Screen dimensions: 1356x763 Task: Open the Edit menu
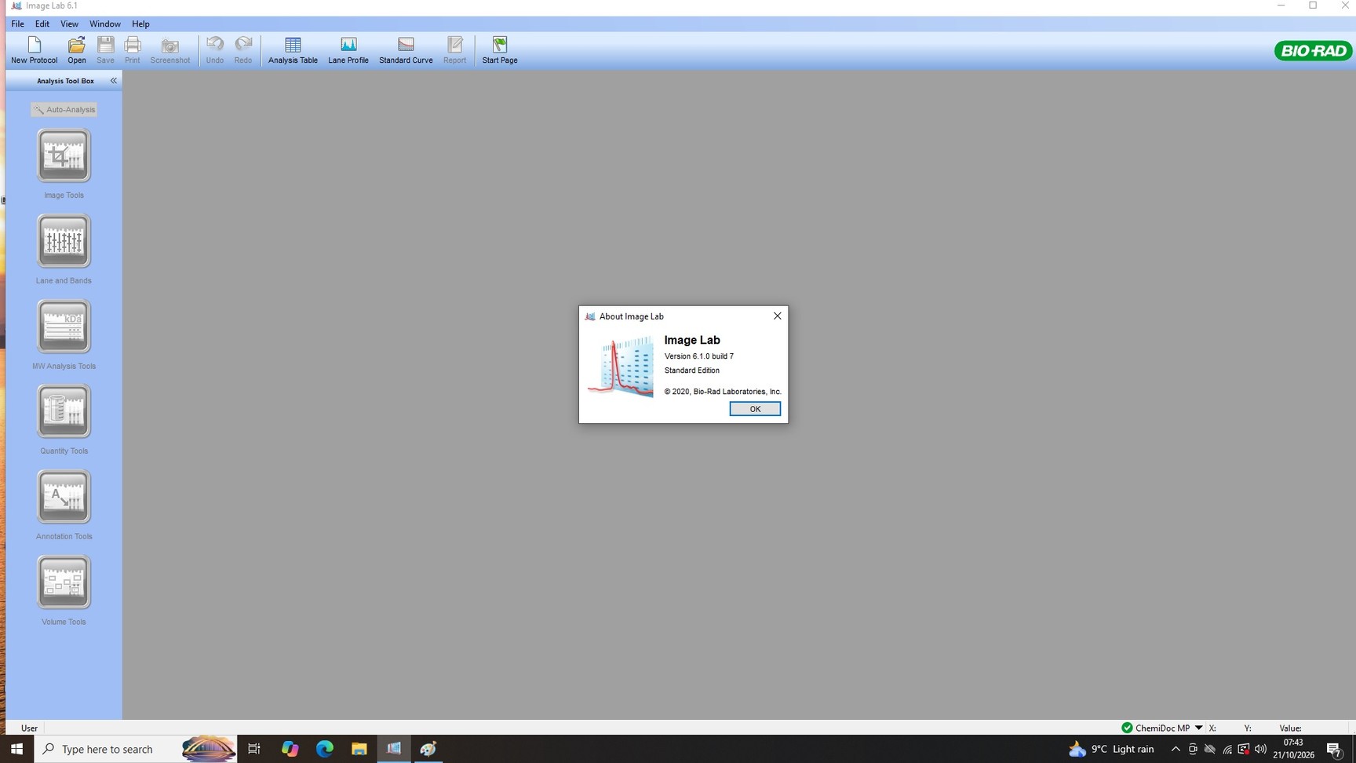click(x=42, y=24)
